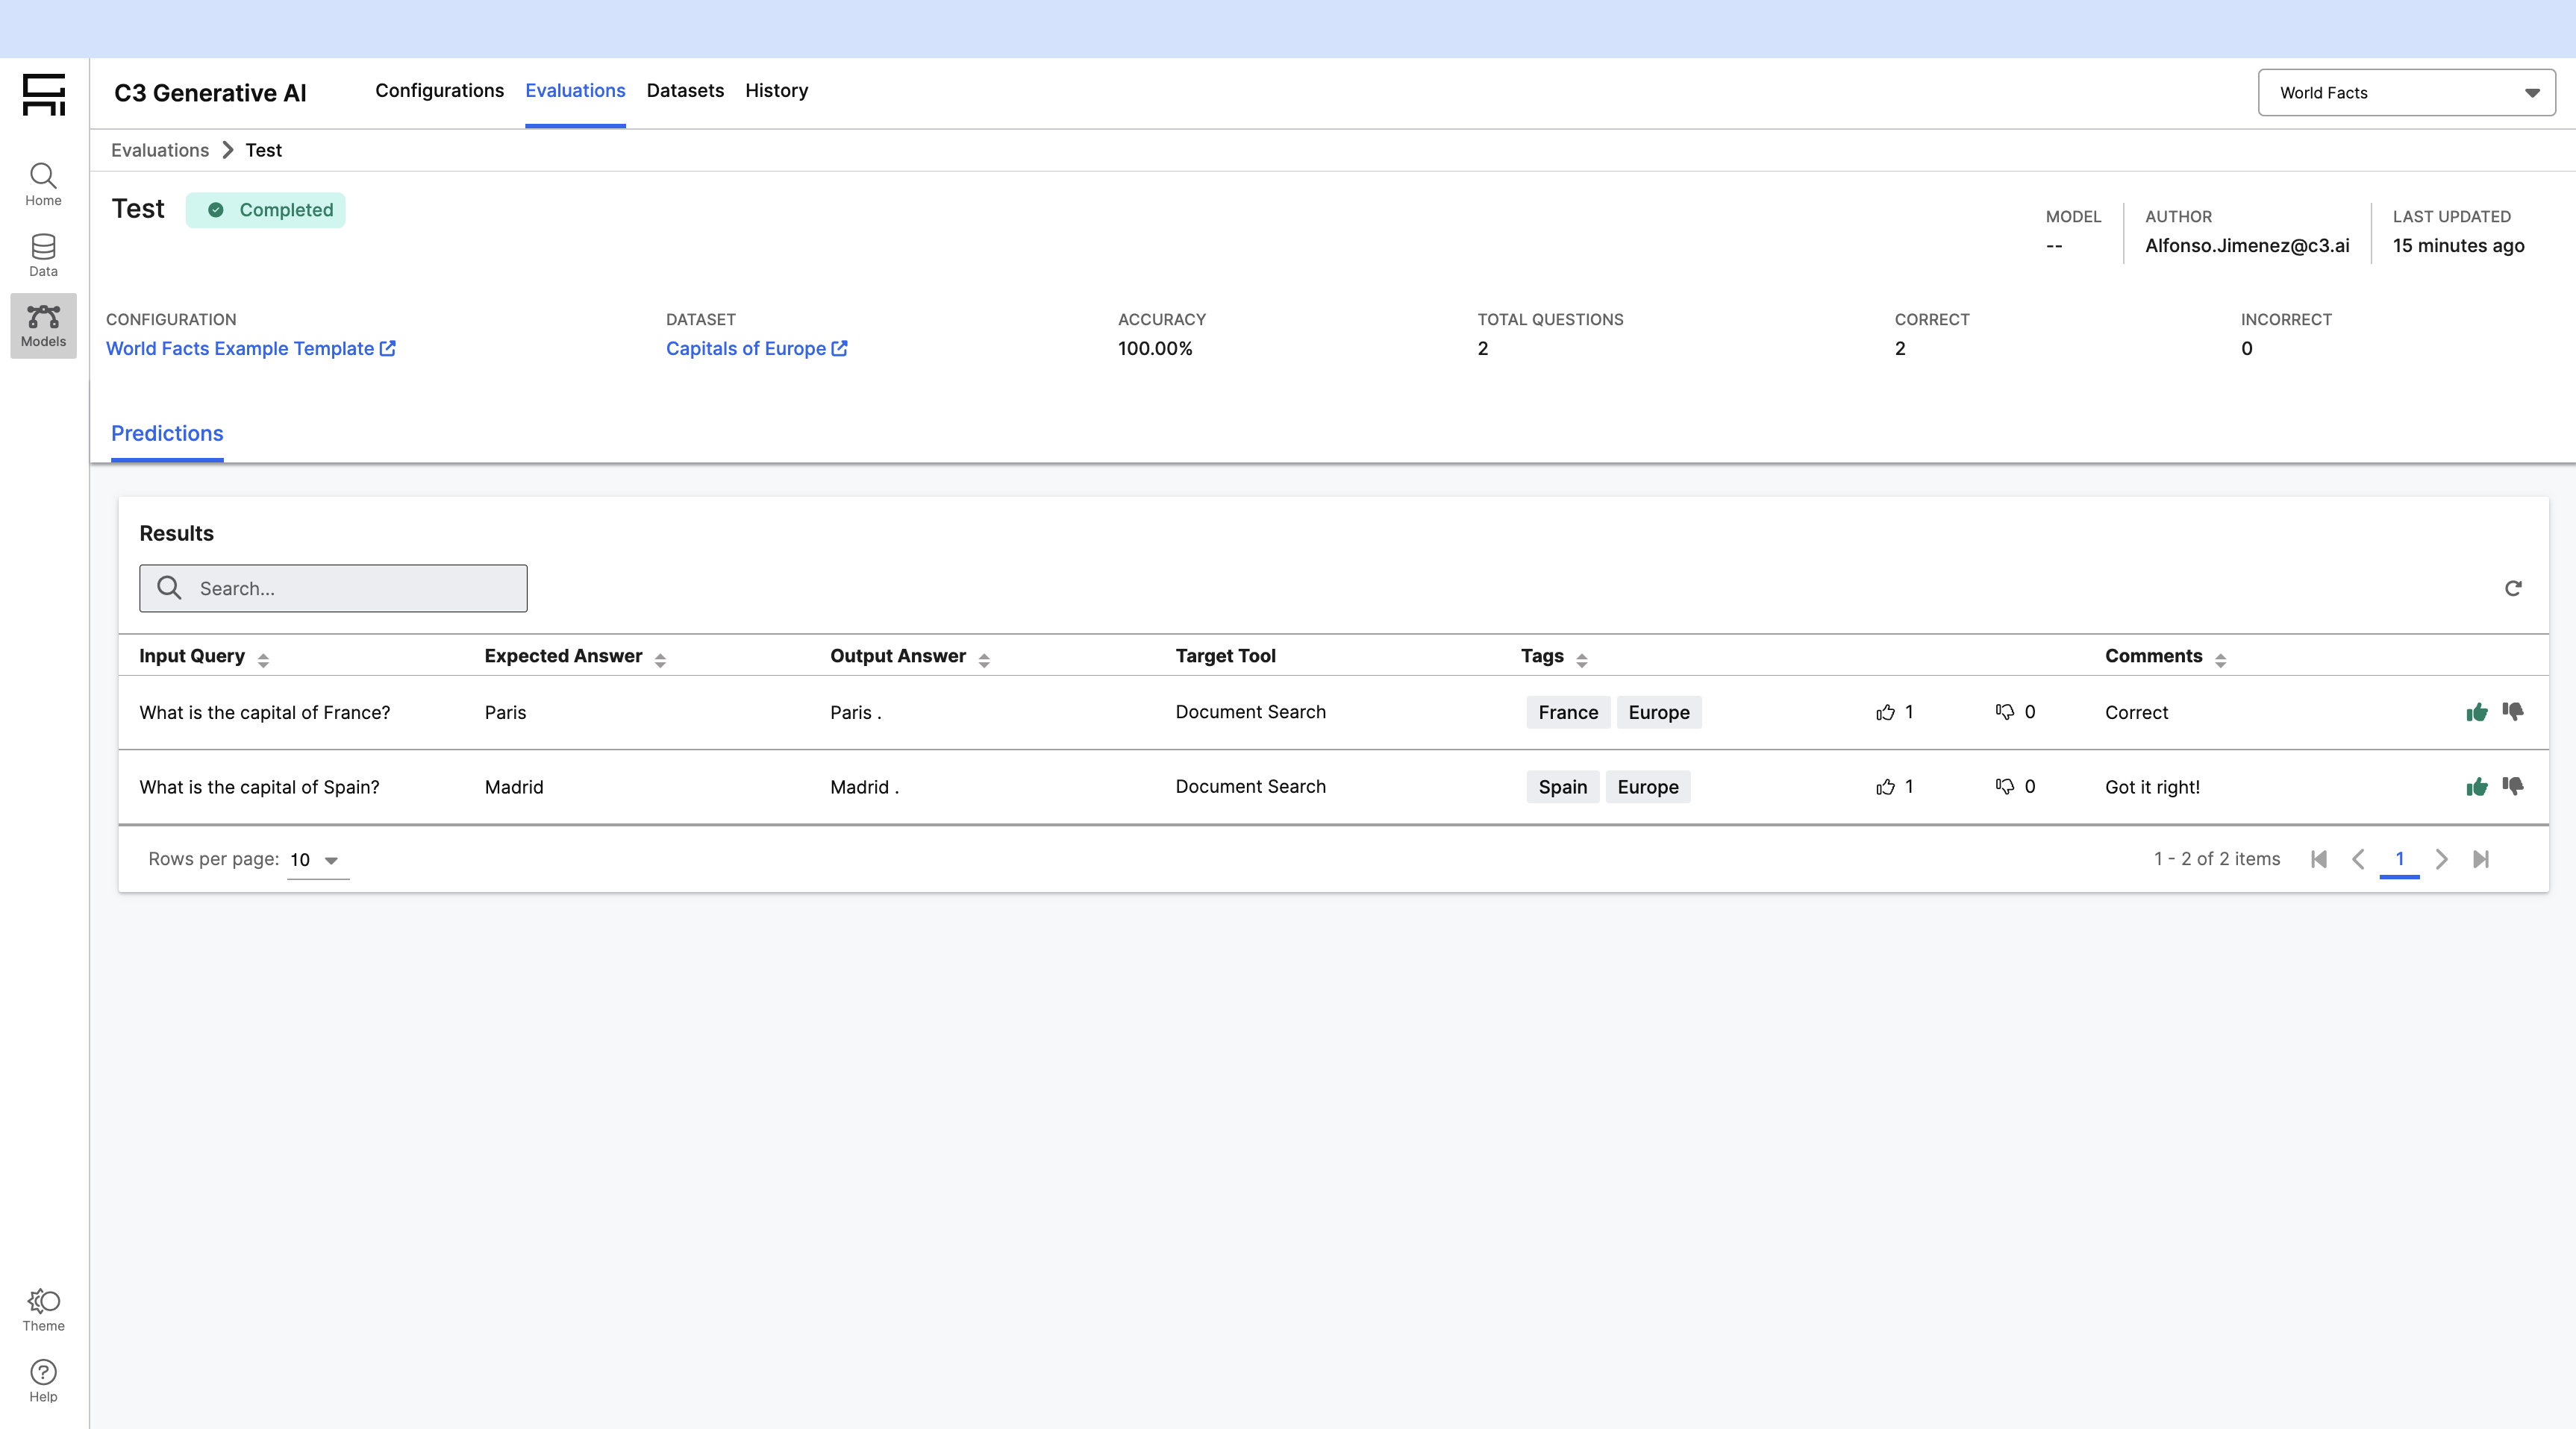Click the refresh icon in Results
The image size is (2576, 1429).
[x=2512, y=588]
